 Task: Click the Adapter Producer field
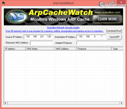(99, 43)
